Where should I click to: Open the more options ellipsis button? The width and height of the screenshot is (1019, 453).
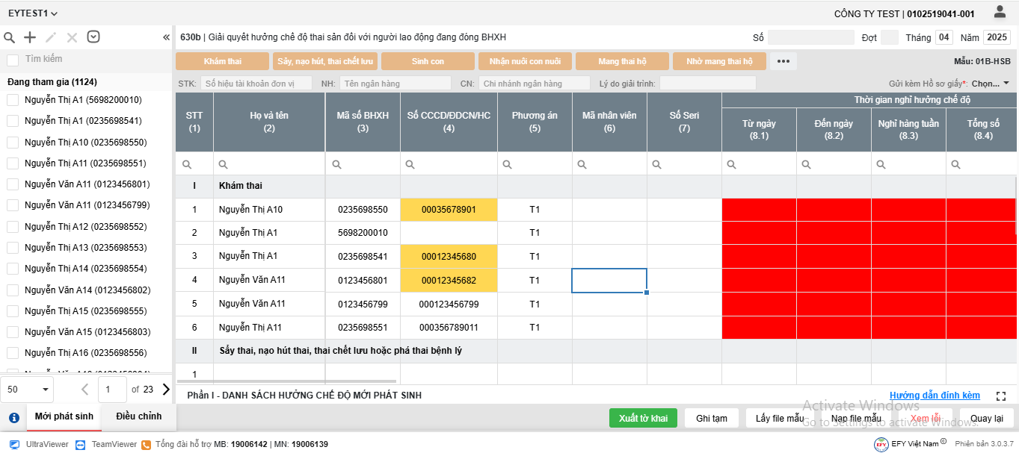783,61
